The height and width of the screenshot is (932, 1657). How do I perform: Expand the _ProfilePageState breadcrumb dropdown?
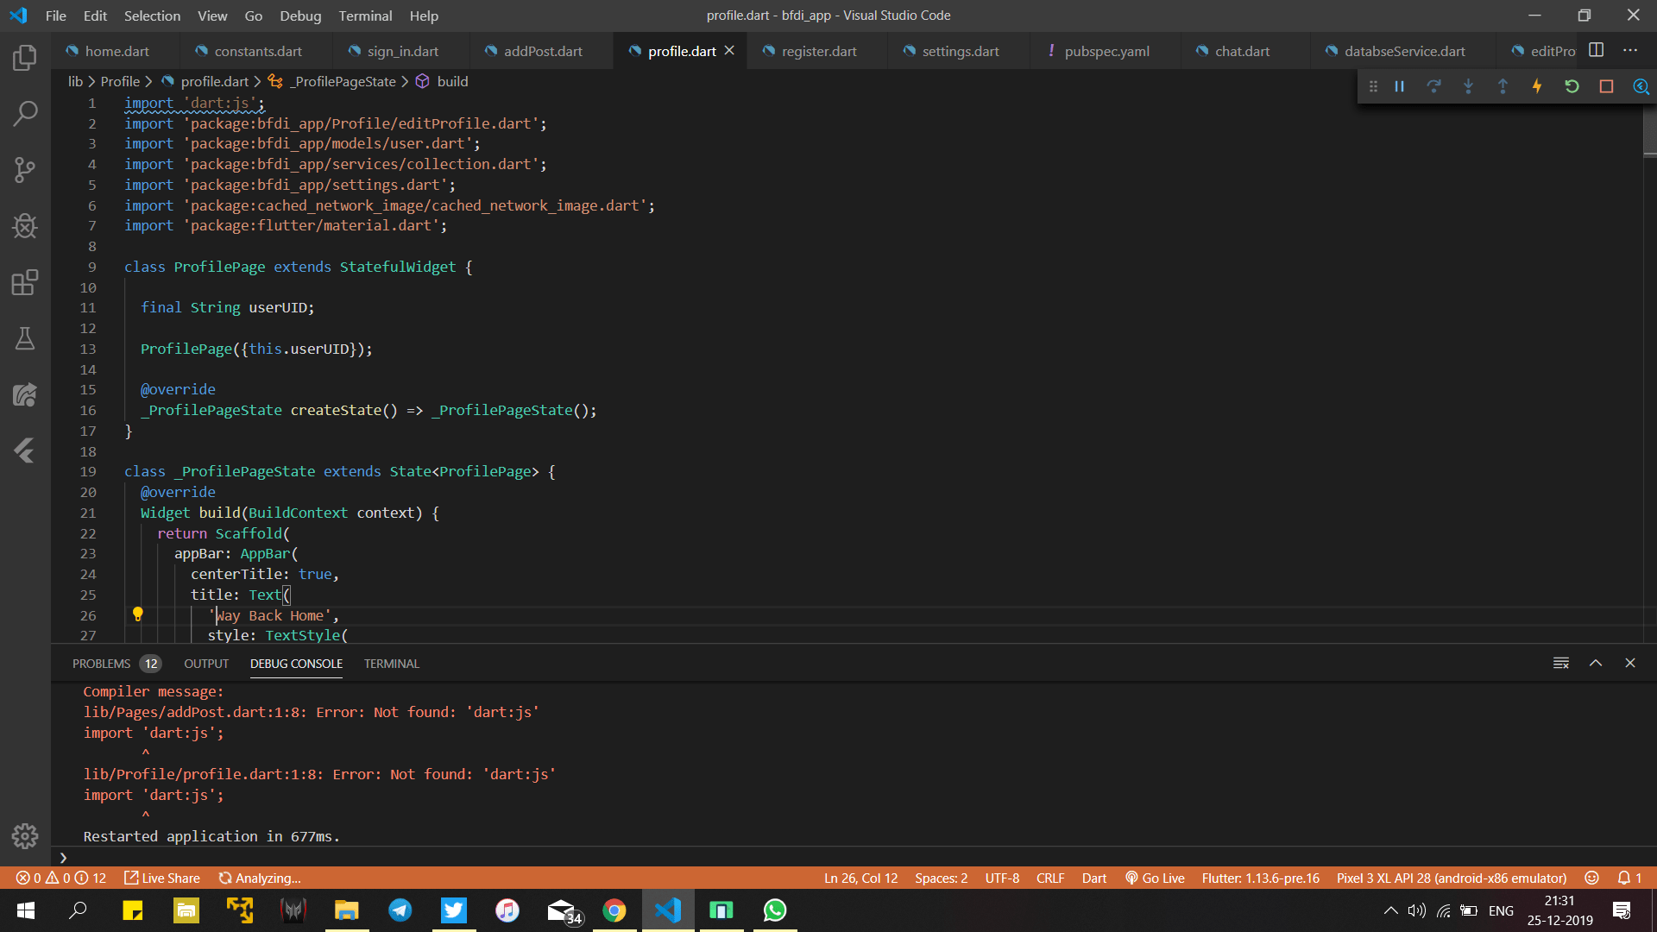click(343, 81)
